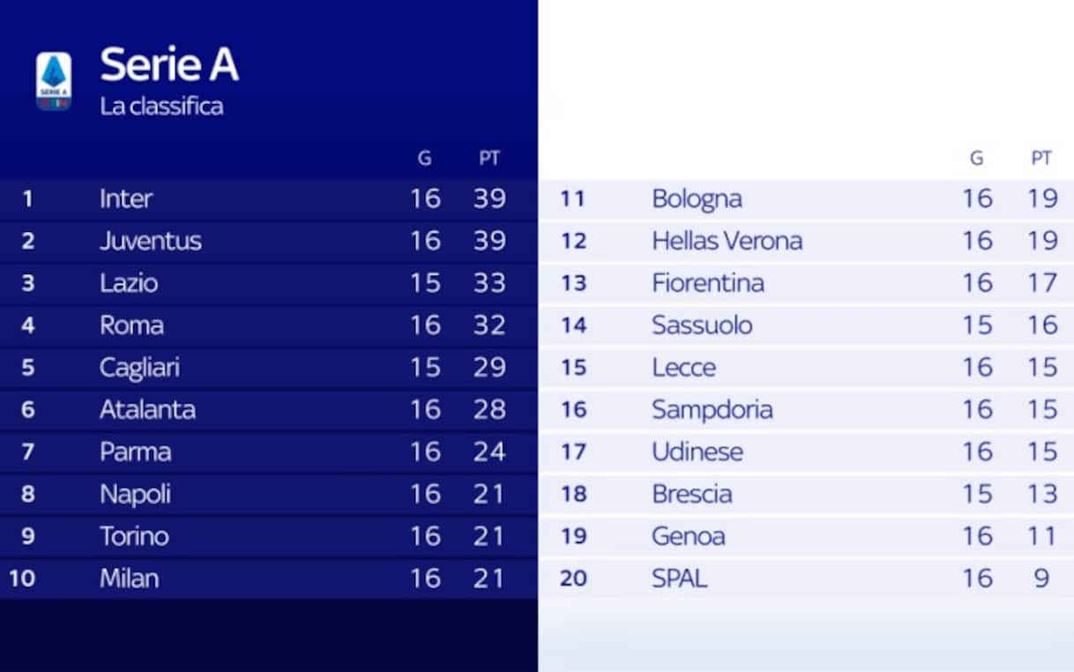Select Napoli in eighth place
1074x672 pixels.
135,494
